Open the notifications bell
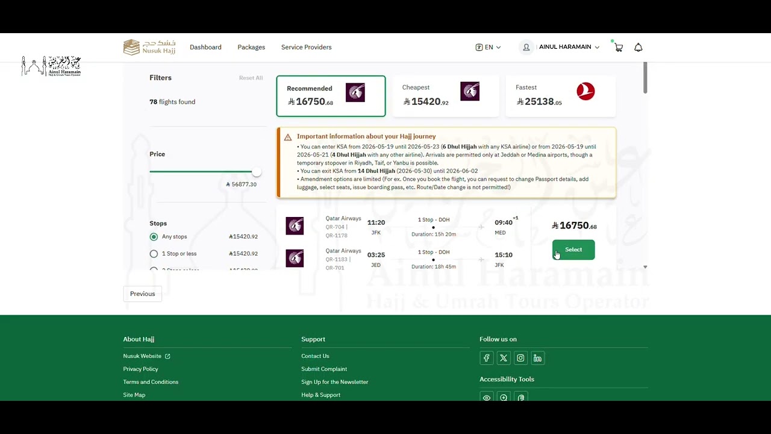The height and width of the screenshot is (434, 771). point(638,47)
